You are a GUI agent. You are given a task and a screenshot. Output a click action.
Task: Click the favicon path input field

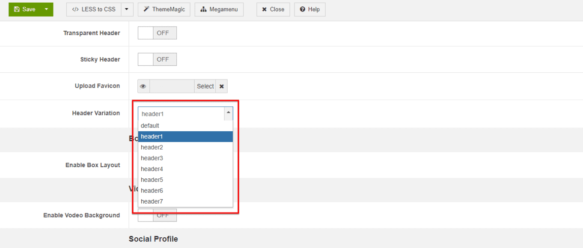tap(172, 86)
